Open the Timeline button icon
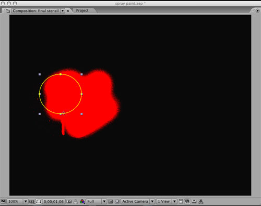The width and height of the screenshot is (261, 206). 194,201
